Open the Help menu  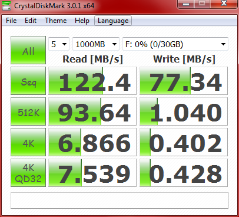(x=82, y=21)
